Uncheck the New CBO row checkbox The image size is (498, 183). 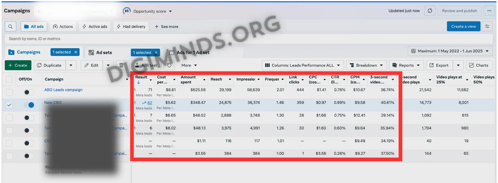pos(9,105)
